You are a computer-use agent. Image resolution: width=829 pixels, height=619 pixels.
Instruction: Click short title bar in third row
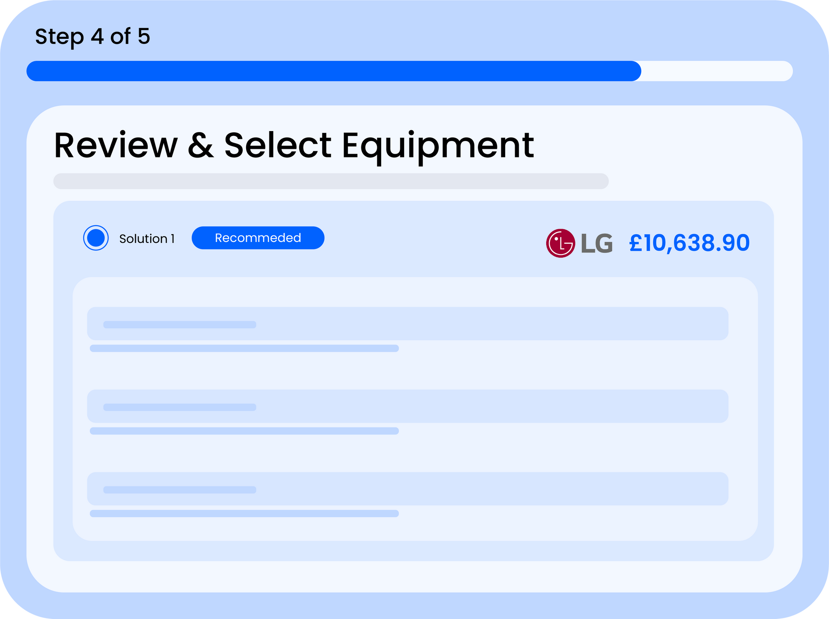180,490
